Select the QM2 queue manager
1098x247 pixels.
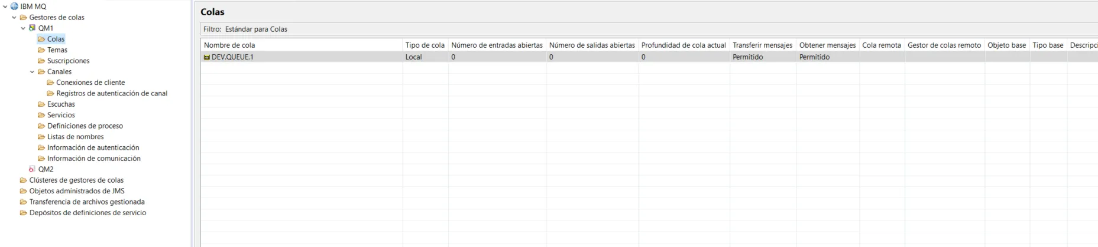tap(46, 169)
